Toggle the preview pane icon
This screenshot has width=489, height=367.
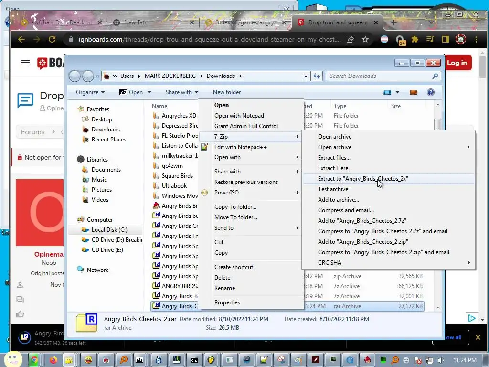click(x=414, y=92)
